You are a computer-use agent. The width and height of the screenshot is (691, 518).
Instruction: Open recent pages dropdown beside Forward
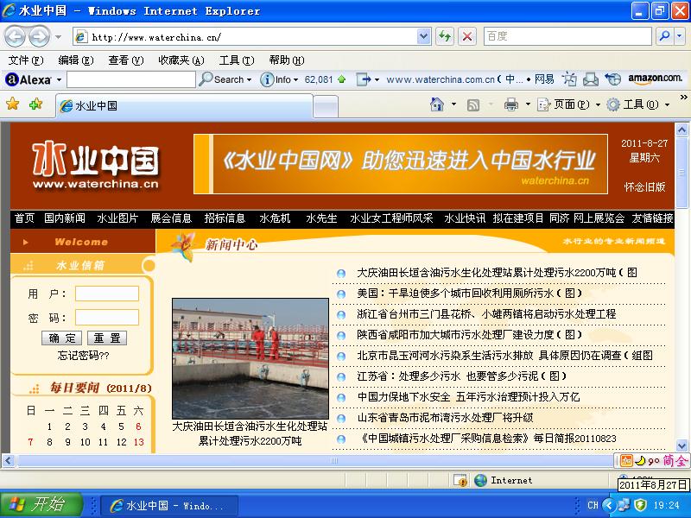pyautogui.click(x=58, y=37)
